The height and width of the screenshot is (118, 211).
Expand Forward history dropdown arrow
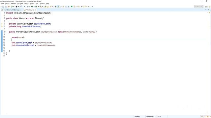(x=93, y=7)
